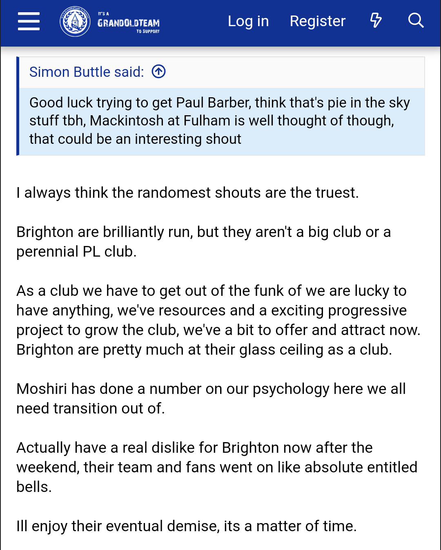Image resolution: width=441 pixels, height=550 pixels.
Task: Click the 'Brighton are brilliantly run' paragraph
Action: [204, 241]
